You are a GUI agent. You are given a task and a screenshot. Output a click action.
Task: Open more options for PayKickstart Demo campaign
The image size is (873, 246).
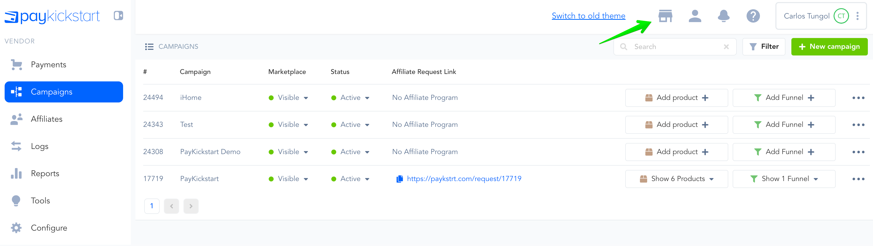(858, 152)
